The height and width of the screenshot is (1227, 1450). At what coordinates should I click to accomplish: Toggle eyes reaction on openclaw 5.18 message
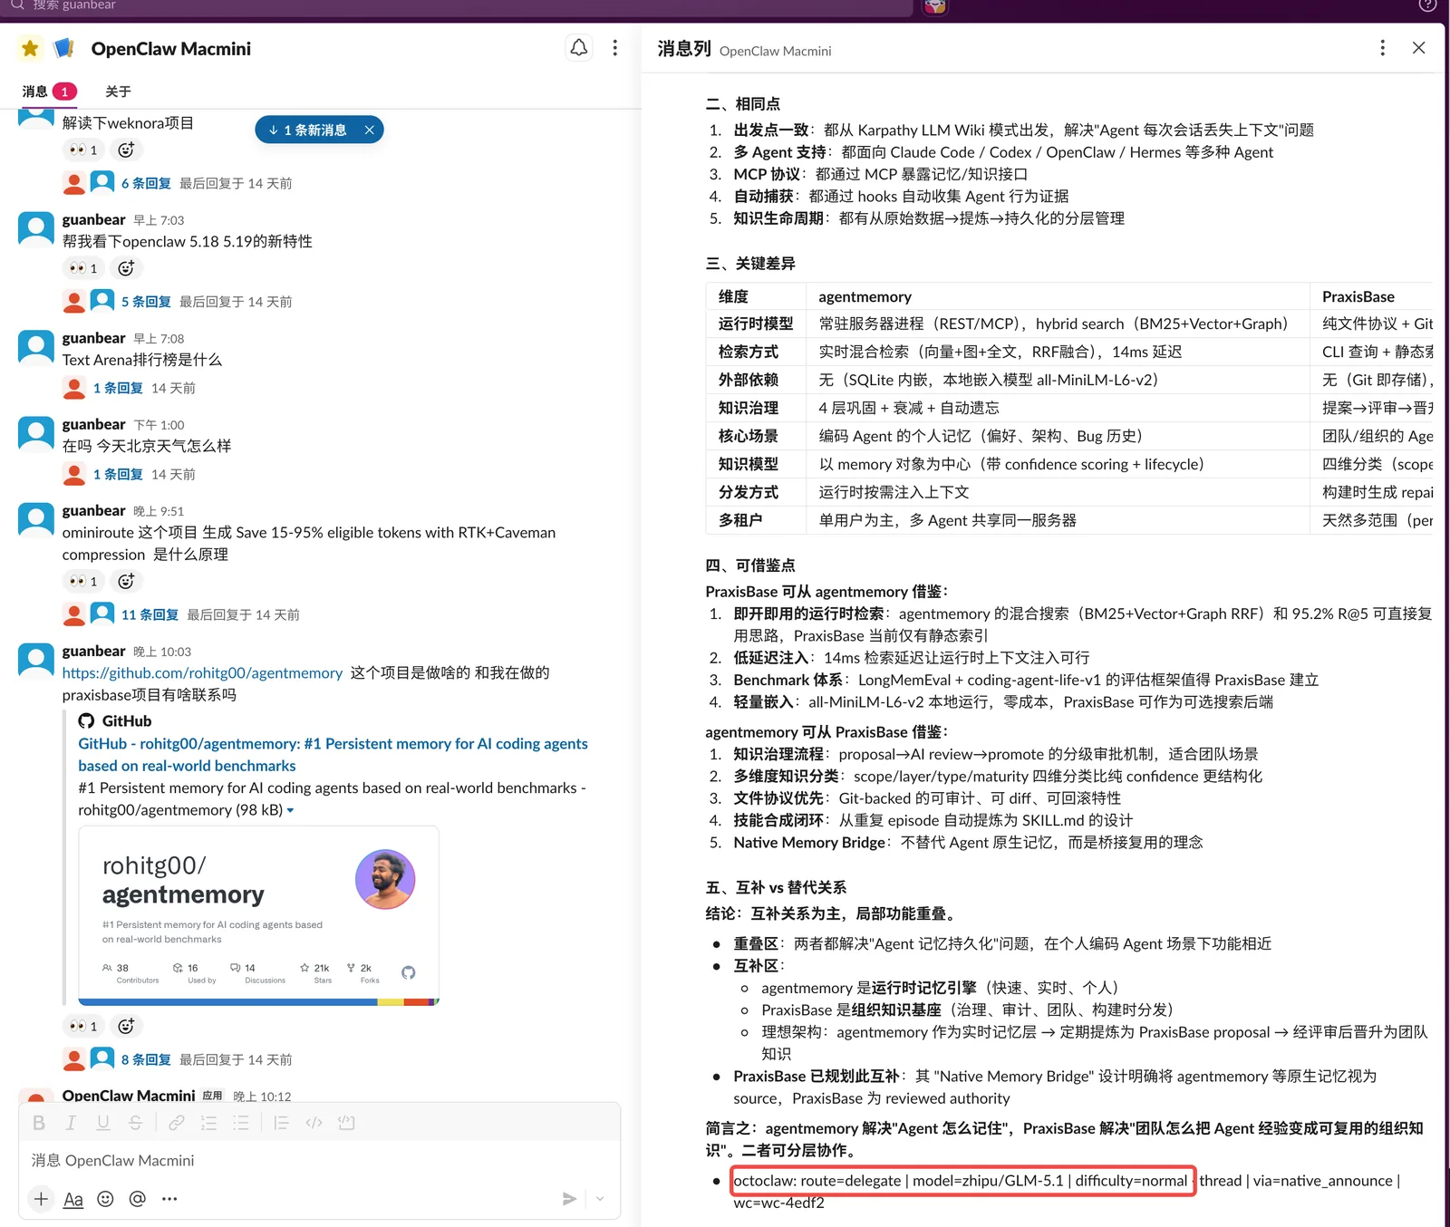83,268
